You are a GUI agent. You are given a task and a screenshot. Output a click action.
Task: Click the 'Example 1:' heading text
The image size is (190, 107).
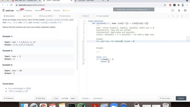point(8,36)
